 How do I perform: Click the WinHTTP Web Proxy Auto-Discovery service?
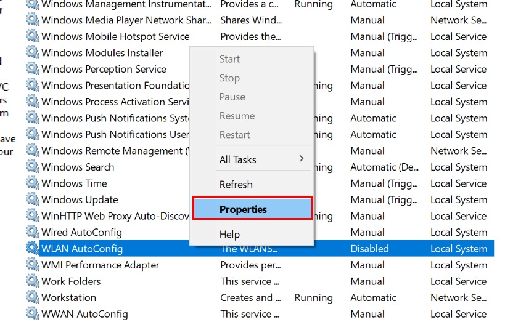115,216
